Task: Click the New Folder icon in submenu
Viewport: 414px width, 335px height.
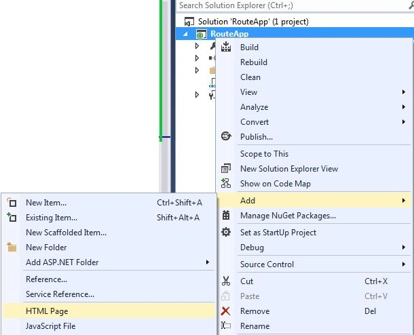Action: pos(12,247)
